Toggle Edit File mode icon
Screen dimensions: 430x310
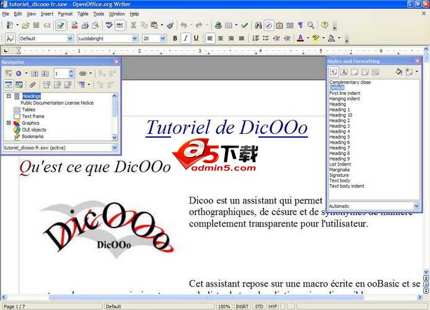click(x=60, y=25)
